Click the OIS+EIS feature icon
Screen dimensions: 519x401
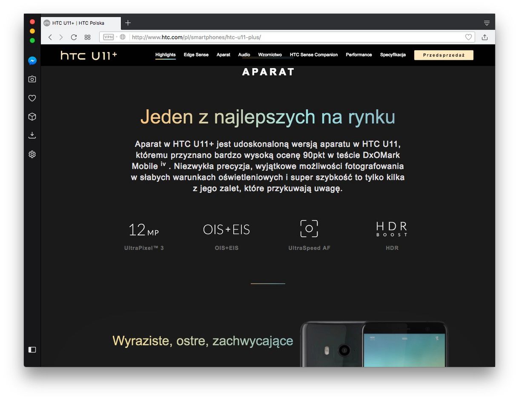227,229
